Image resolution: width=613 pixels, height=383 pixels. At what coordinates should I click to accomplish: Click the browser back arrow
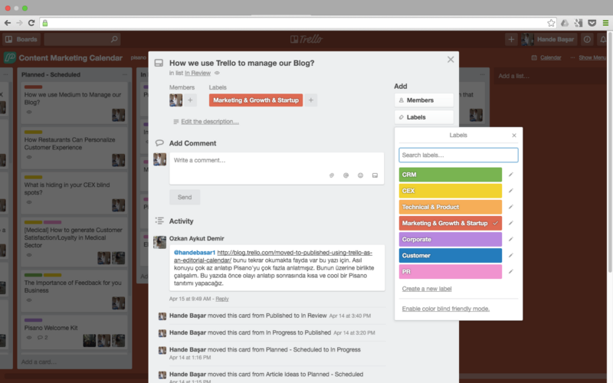[8, 23]
